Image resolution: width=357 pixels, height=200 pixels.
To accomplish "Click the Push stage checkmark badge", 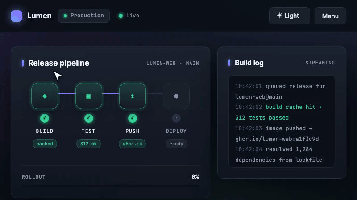I will [132, 118].
